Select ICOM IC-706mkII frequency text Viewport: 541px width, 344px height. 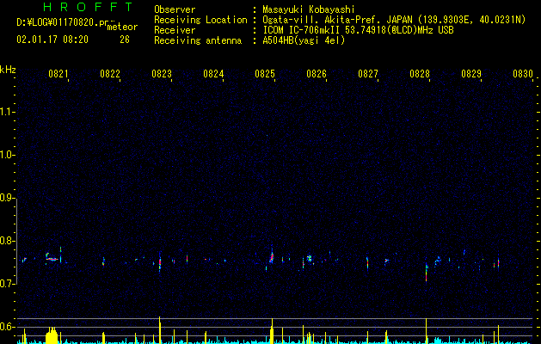[358, 30]
